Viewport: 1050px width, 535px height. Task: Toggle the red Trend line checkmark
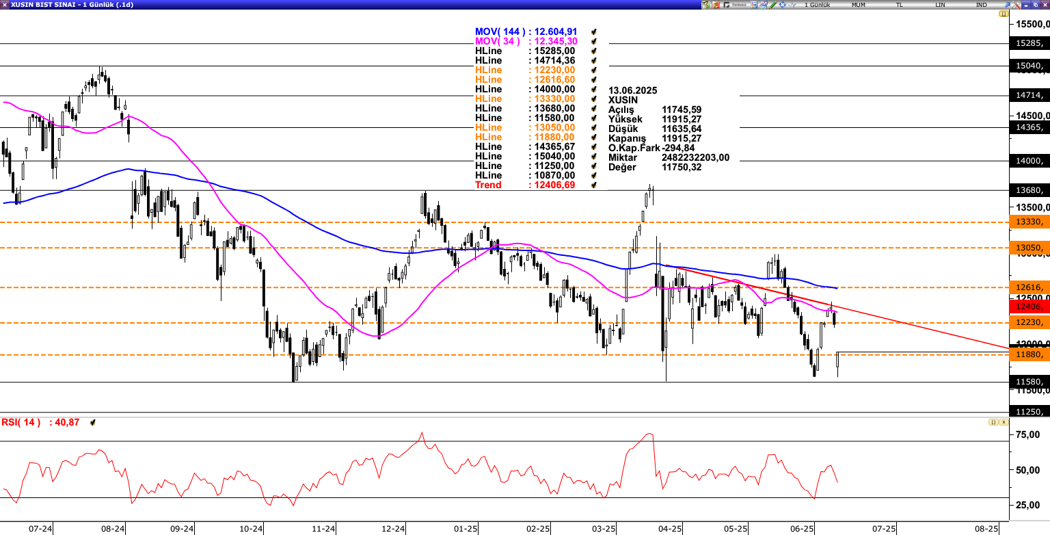point(594,185)
